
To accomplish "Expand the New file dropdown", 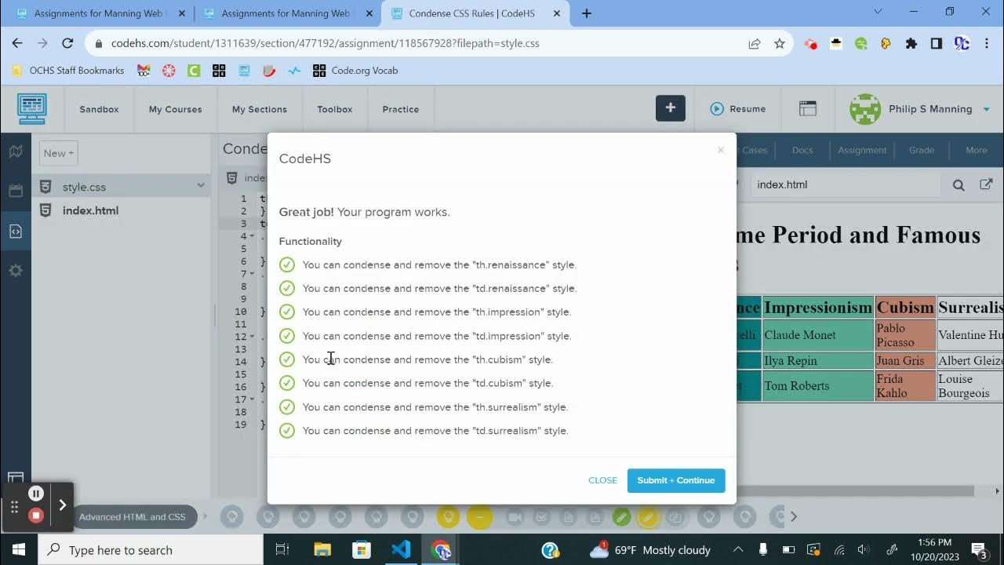I will [59, 153].
